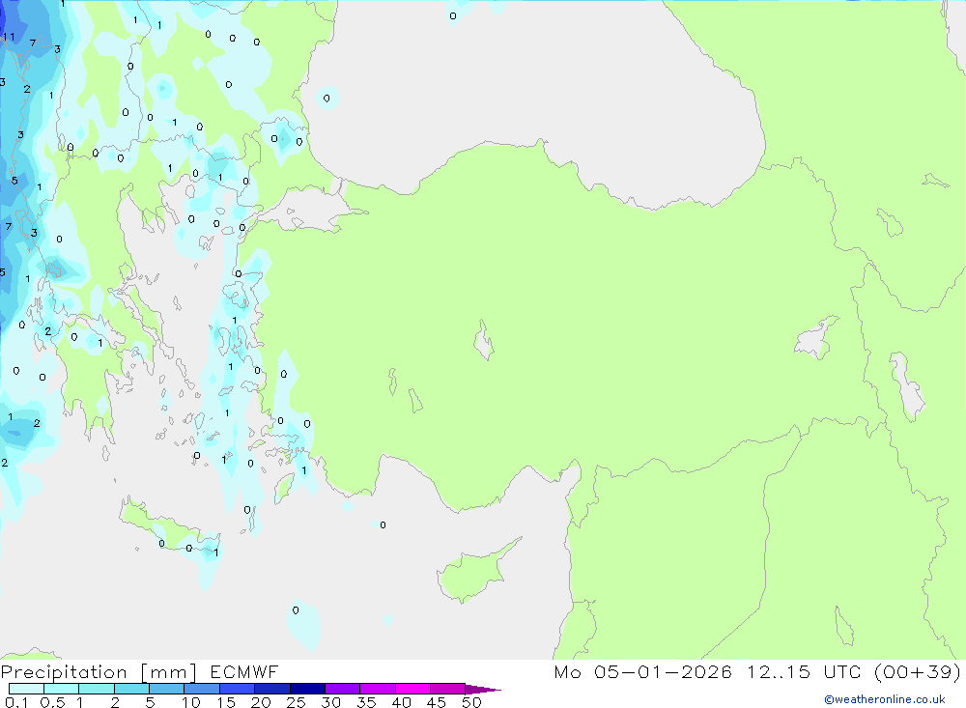Select the 2–5 mm legend color box
This screenshot has height=708, width=966.
[131, 689]
